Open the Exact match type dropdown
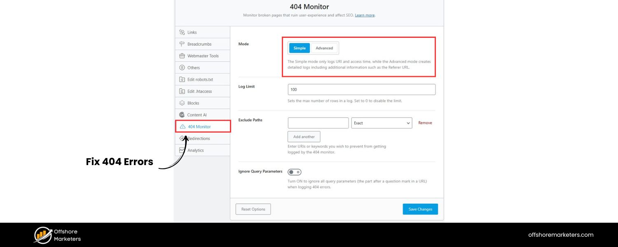The height and width of the screenshot is (247, 618). pos(381,123)
